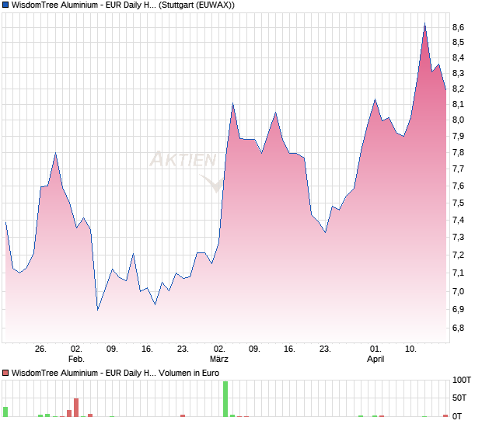This screenshot has height=424, width=482.
Task: Click the price axis label 8,3
Action: point(458,73)
